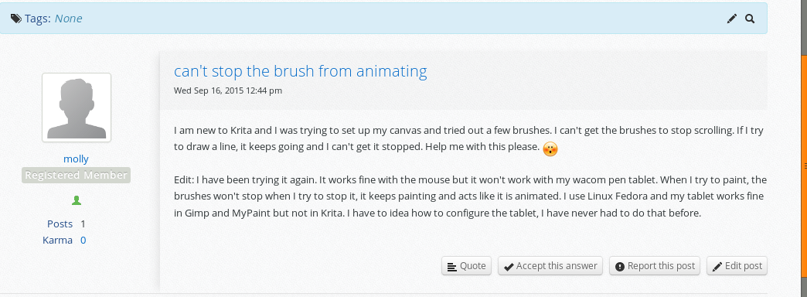Accept this answer
The width and height of the screenshot is (807, 297).
[x=550, y=266]
